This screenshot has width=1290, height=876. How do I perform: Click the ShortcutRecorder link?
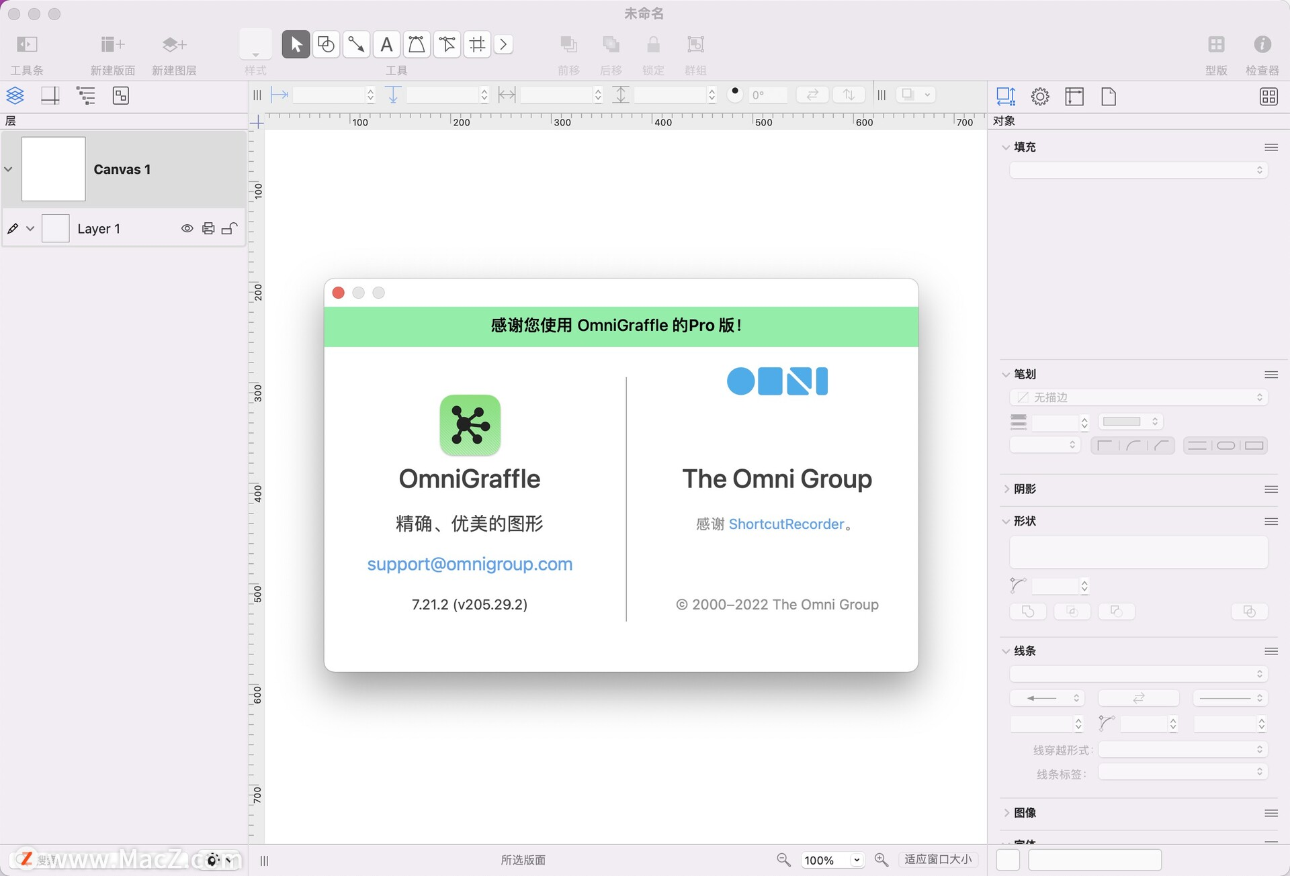pyautogui.click(x=787, y=524)
